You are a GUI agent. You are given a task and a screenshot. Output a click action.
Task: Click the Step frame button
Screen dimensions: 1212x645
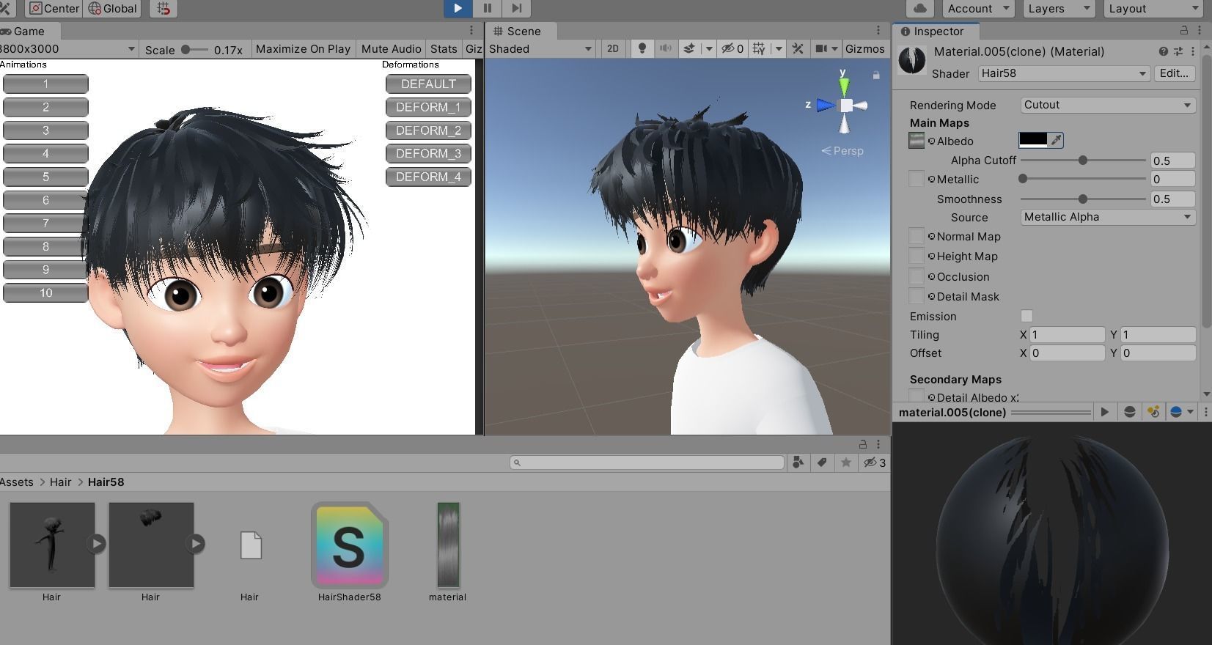click(x=517, y=8)
